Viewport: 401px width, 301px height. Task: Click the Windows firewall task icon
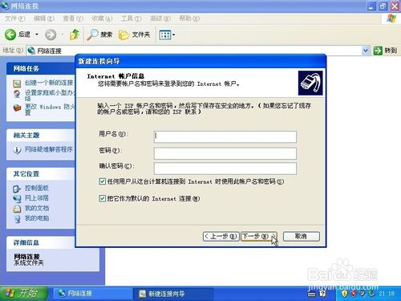[x=17, y=108]
